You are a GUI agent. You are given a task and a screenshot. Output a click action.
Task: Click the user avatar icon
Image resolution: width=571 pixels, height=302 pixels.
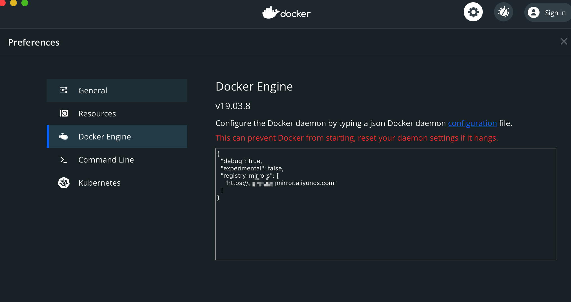point(533,13)
